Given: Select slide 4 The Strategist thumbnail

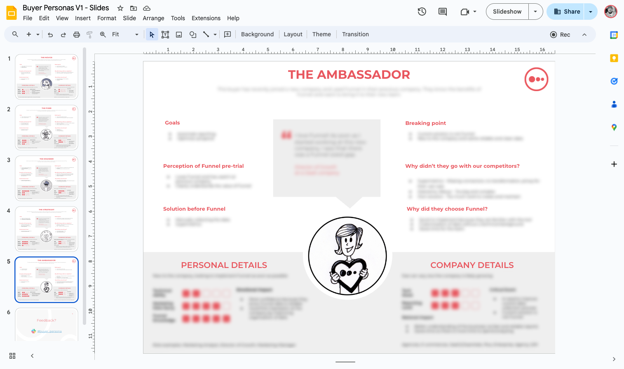Looking at the screenshot, I should (x=47, y=229).
